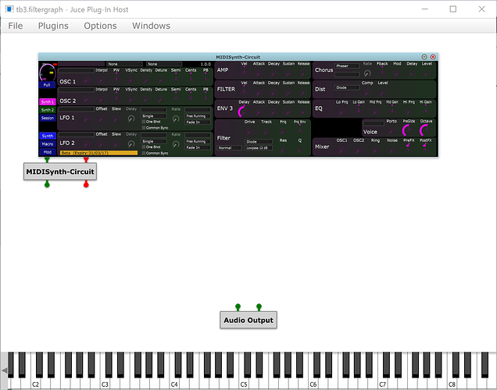This screenshot has height=390, width=497.
Task: Click the Filter Res knob
Action: pyautogui.click(x=283, y=151)
